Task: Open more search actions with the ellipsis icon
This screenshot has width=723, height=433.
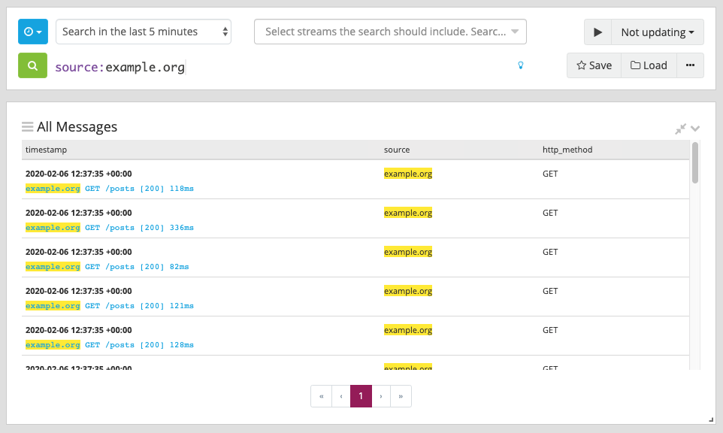Action: tap(690, 65)
